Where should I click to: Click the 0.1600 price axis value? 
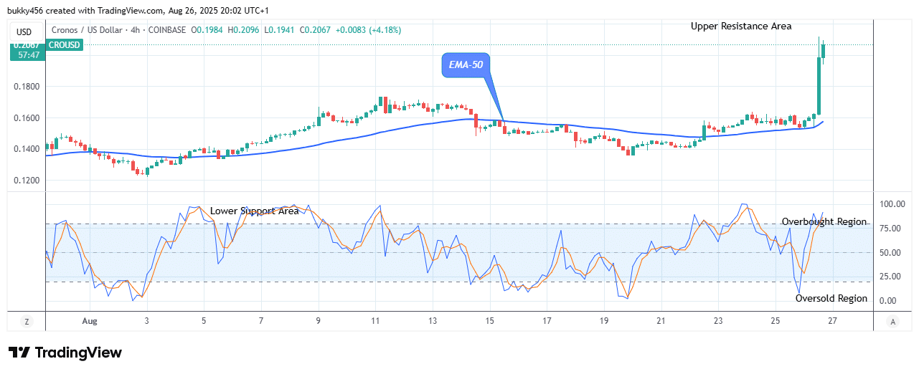28,118
